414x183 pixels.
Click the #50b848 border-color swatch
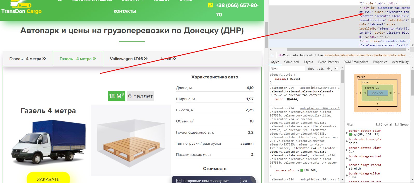(x=301, y=170)
